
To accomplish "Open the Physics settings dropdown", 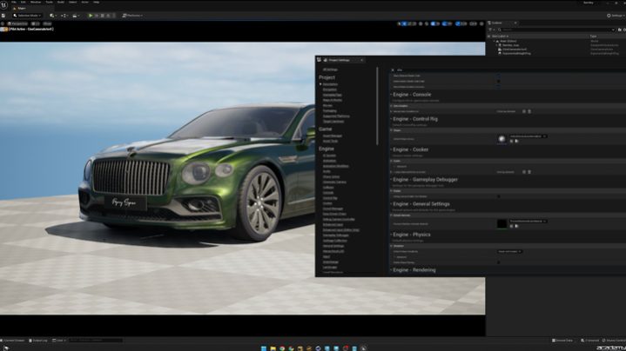I will (509, 252).
